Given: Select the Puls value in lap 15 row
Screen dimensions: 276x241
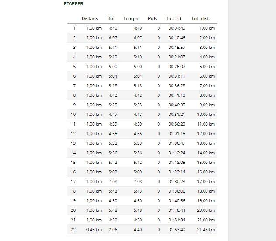Looking at the screenshot, I should click(159, 163).
